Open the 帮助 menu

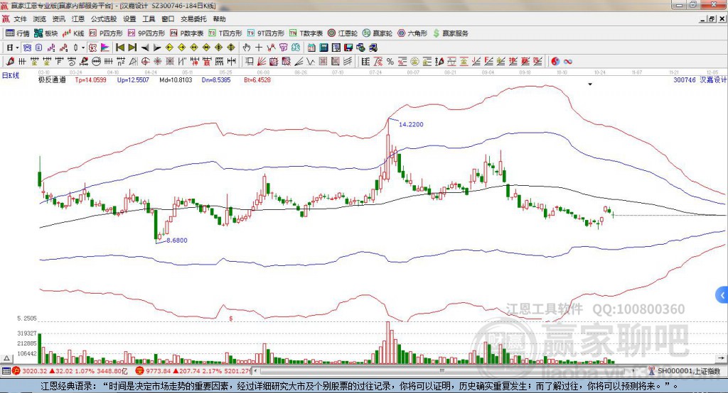219,19
